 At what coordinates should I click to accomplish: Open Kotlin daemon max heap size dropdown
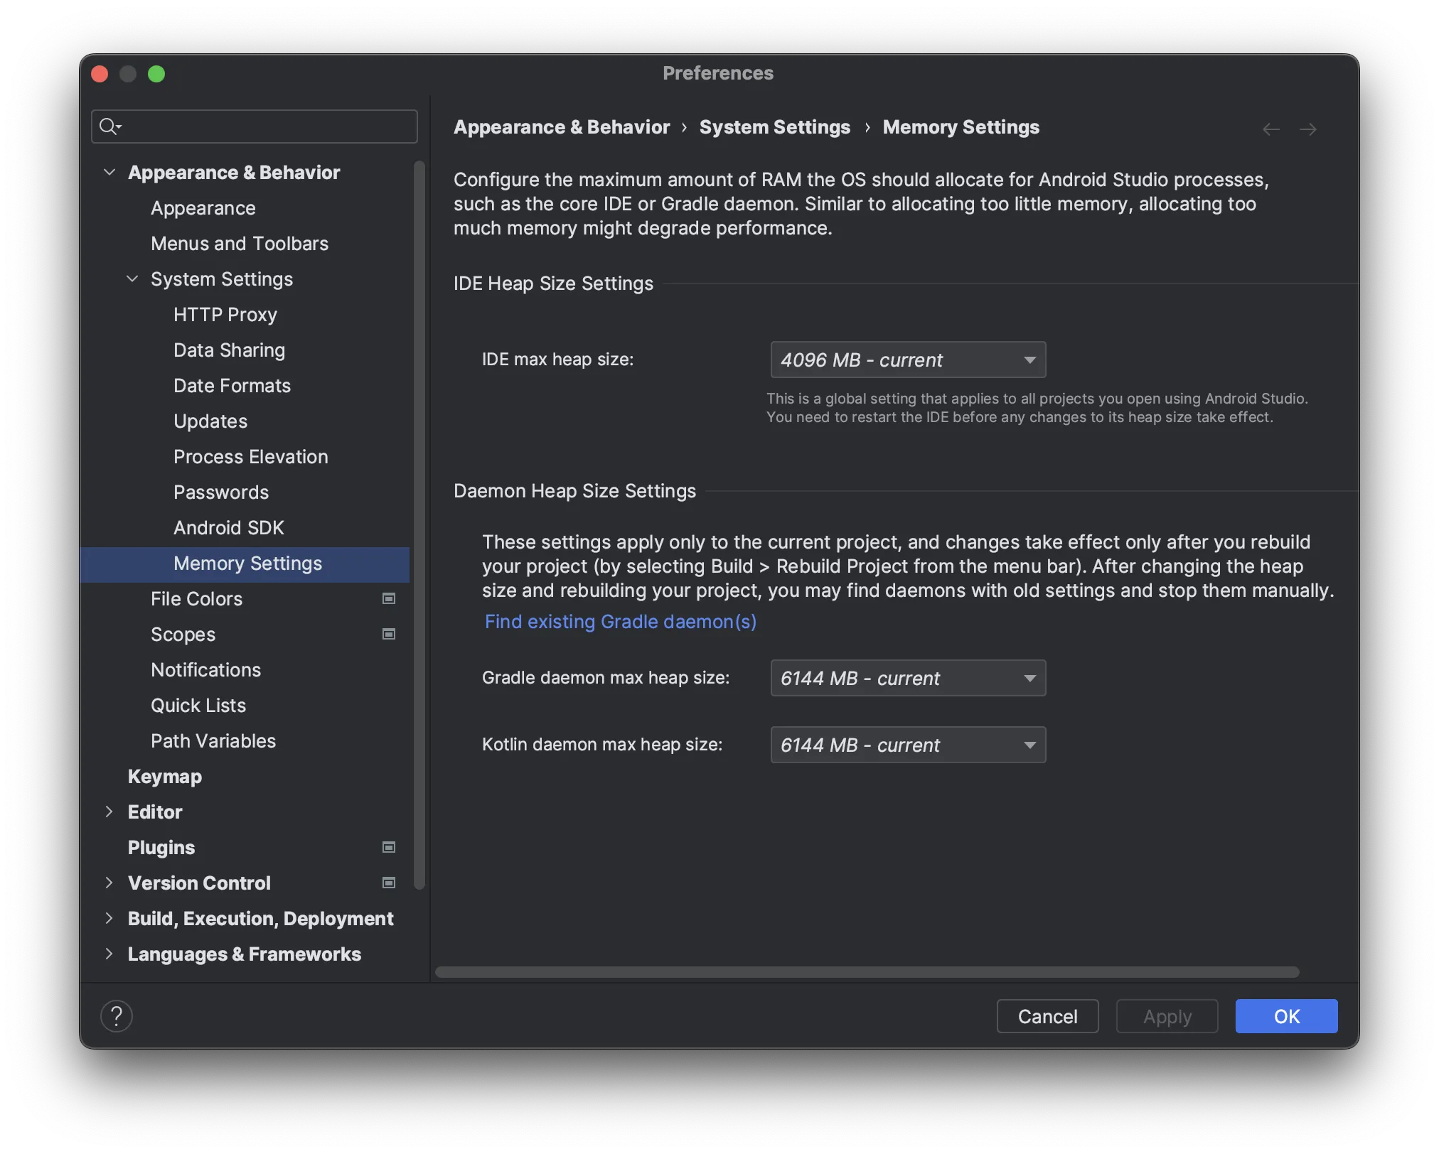[x=908, y=745]
